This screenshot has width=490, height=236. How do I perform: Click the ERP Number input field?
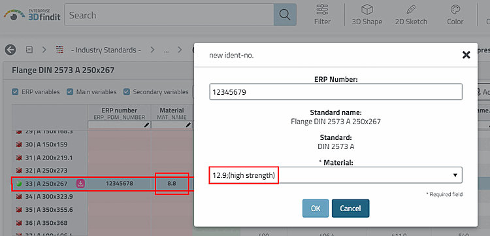coord(336,92)
